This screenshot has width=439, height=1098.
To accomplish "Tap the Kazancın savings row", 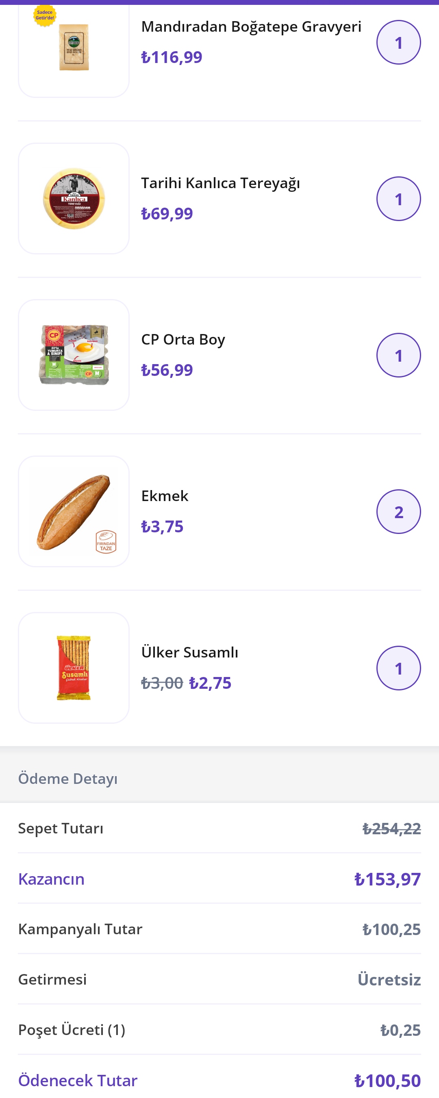I will tap(219, 879).
